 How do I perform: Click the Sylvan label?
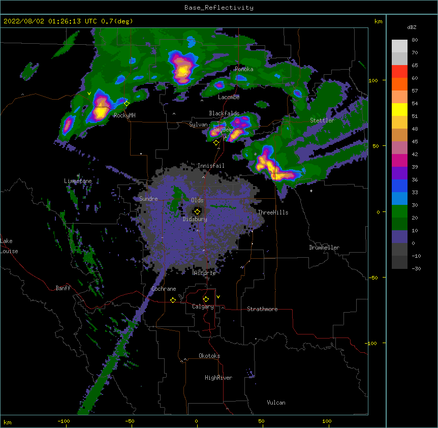coord(198,125)
